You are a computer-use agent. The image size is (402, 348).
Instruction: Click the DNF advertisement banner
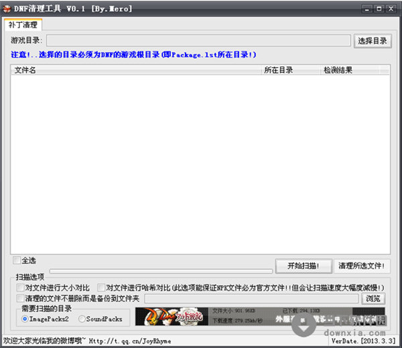point(260,316)
